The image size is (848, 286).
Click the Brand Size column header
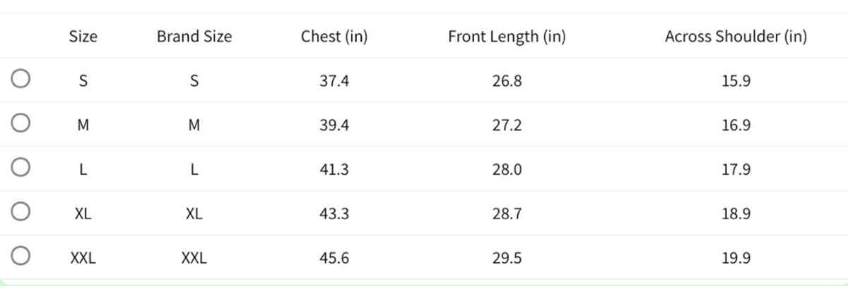(x=194, y=37)
